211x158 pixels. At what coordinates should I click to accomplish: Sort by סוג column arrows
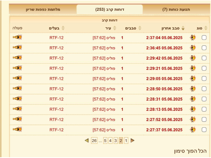tap(206, 28)
